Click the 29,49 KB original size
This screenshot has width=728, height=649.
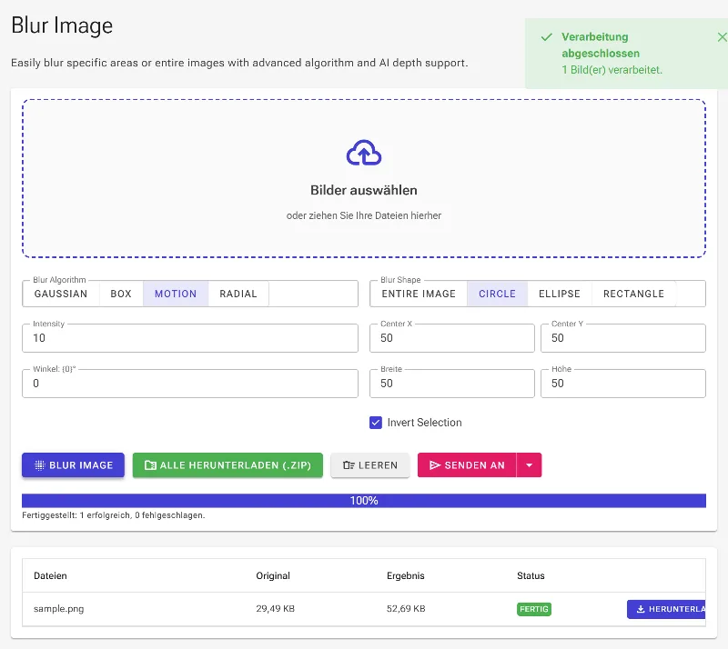(x=276, y=609)
